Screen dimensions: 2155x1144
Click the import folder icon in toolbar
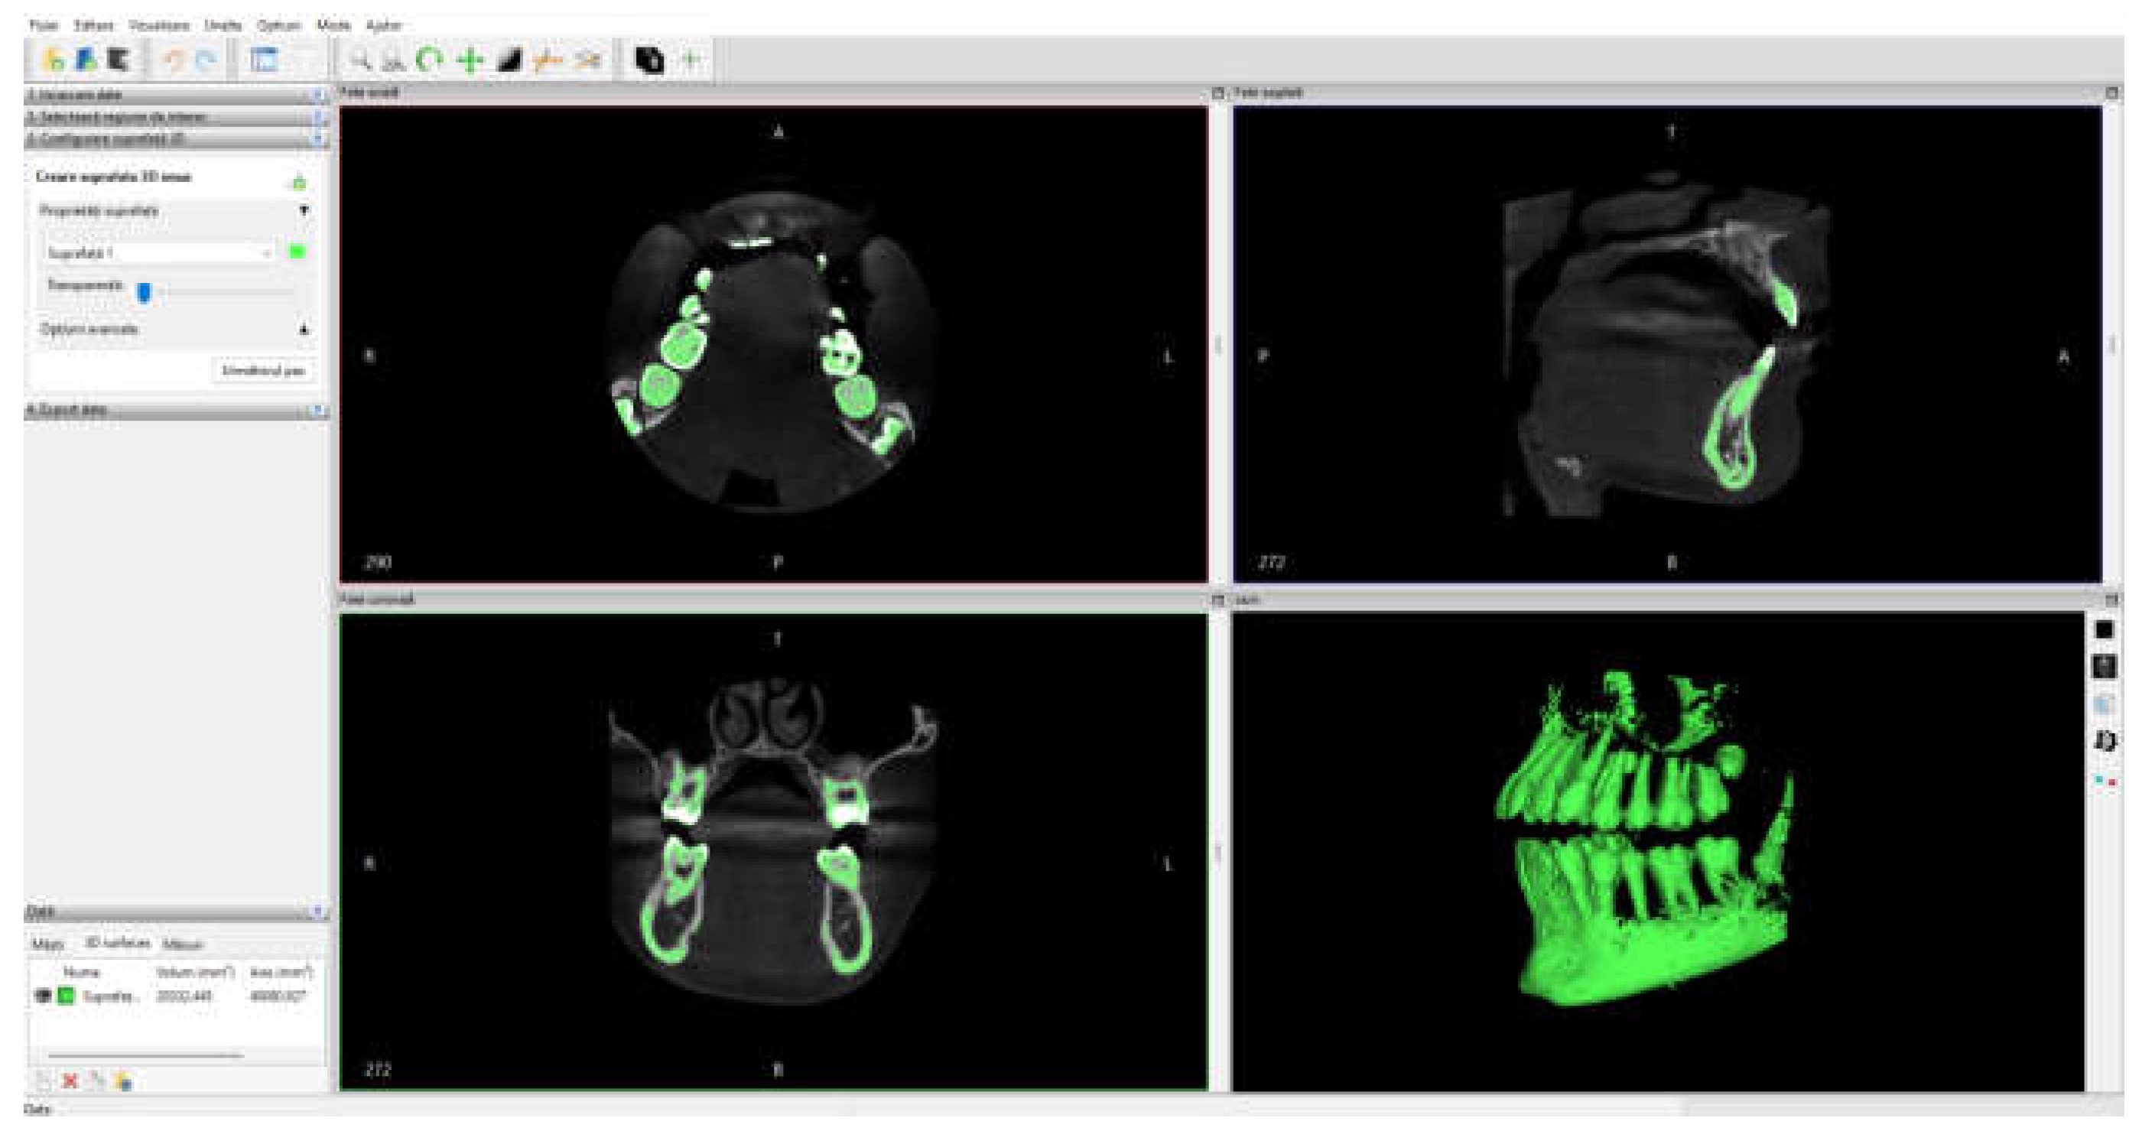coord(53,60)
